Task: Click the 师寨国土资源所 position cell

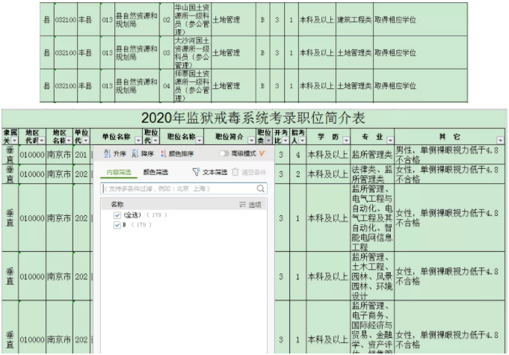Action: click(x=192, y=86)
